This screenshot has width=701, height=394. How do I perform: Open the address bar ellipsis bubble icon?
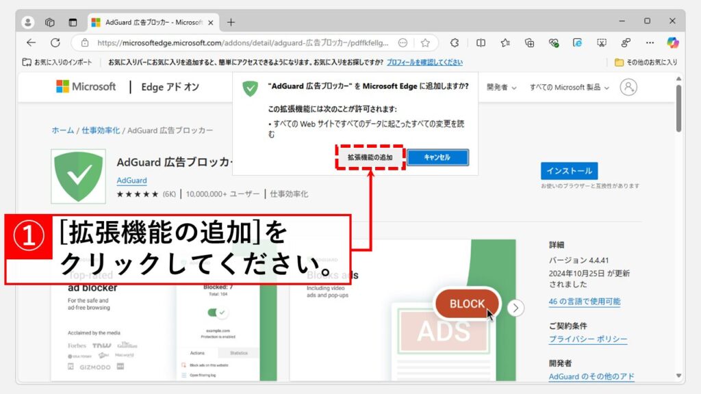point(403,43)
